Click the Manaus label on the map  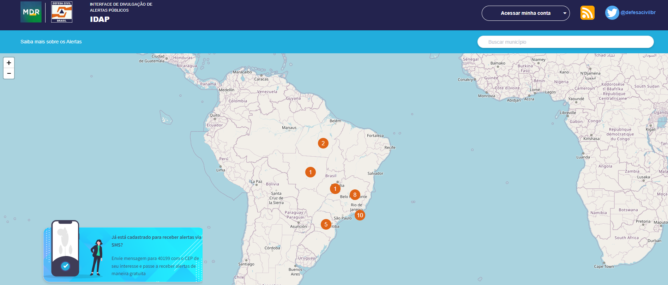tap(289, 128)
